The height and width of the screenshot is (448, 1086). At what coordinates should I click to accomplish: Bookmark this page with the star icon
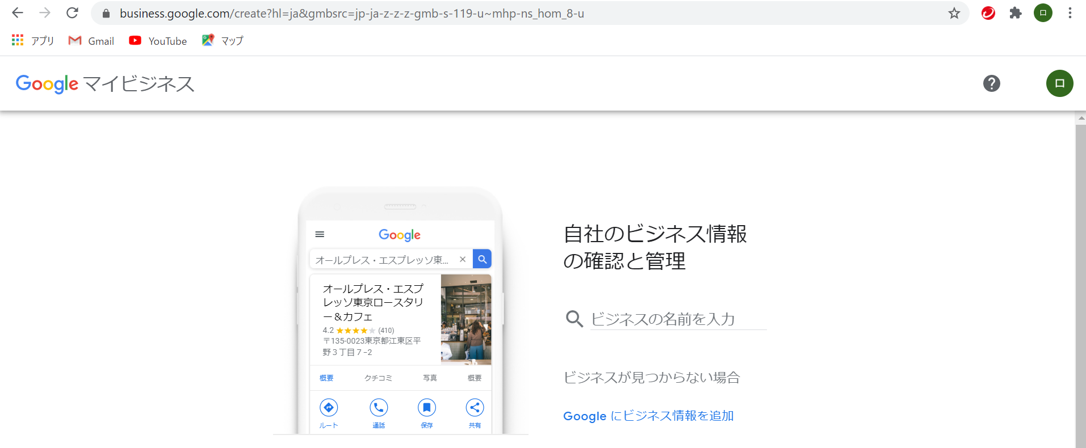click(954, 13)
